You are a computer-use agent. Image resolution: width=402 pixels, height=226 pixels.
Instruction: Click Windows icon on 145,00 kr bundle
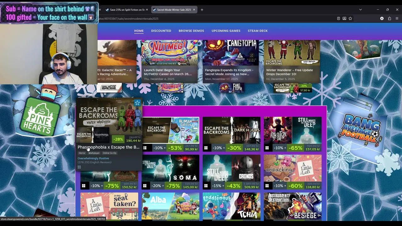pyautogui.click(x=145, y=186)
